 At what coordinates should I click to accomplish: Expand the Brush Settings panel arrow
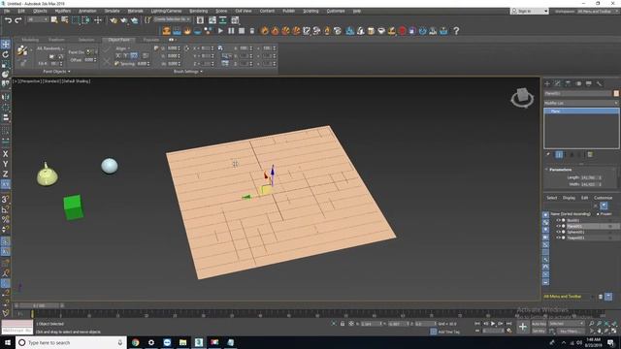[201, 72]
